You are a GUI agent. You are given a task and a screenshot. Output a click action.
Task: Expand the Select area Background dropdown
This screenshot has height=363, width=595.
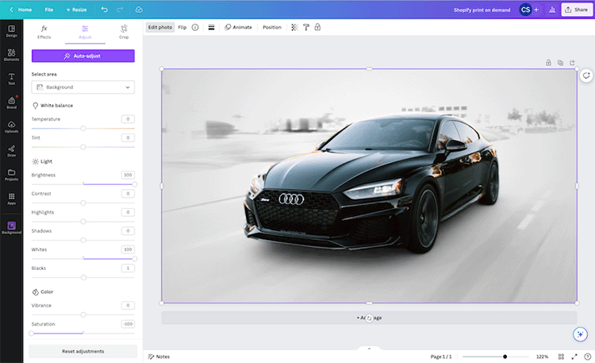click(x=83, y=87)
